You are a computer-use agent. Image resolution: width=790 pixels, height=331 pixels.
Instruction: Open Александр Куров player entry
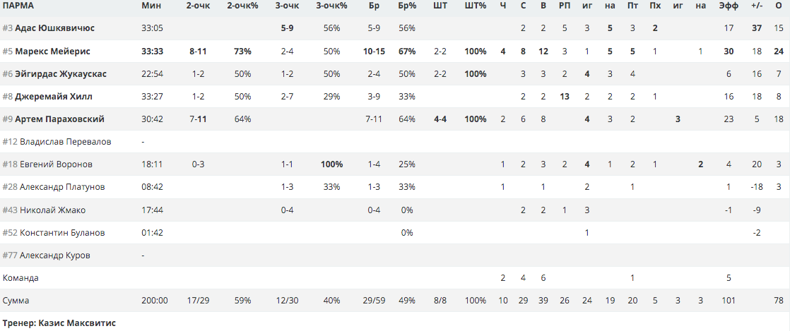(55, 255)
